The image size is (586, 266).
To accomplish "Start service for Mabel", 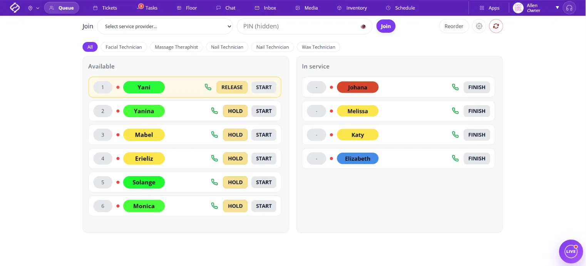I will (x=264, y=135).
